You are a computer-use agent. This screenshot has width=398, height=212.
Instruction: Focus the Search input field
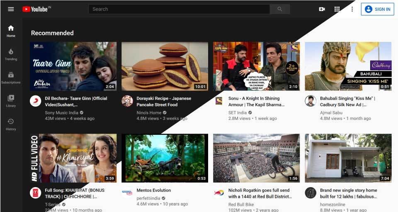click(x=179, y=9)
